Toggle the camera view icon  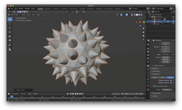click(143, 36)
